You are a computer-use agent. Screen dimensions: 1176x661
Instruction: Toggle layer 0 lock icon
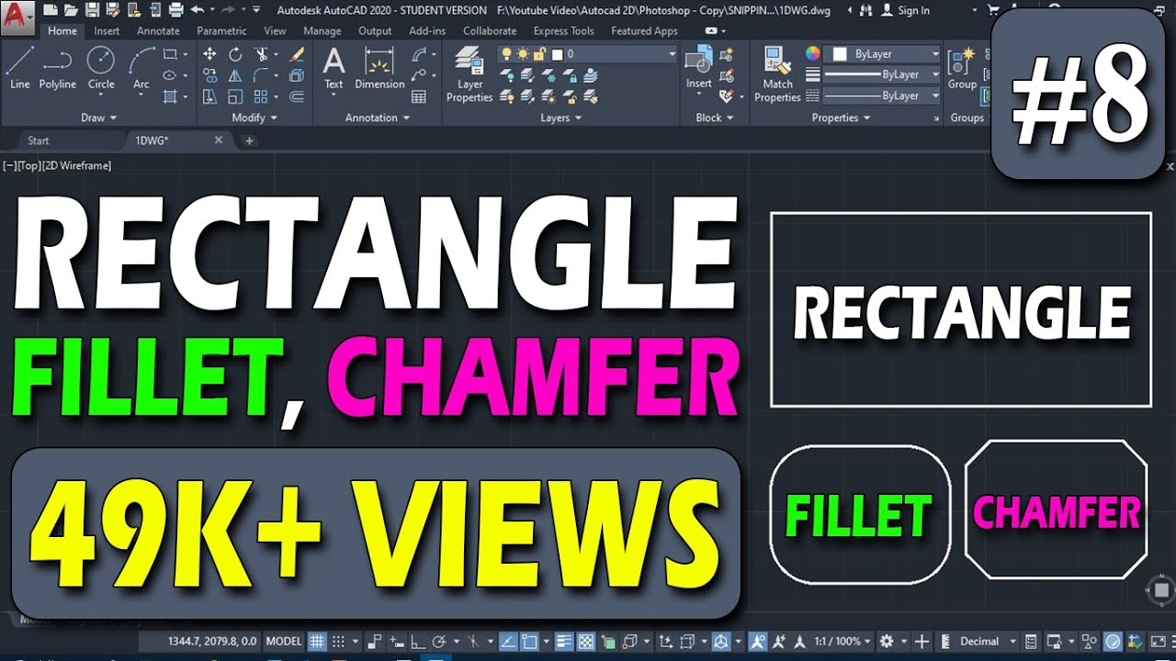pyautogui.click(x=540, y=55)
